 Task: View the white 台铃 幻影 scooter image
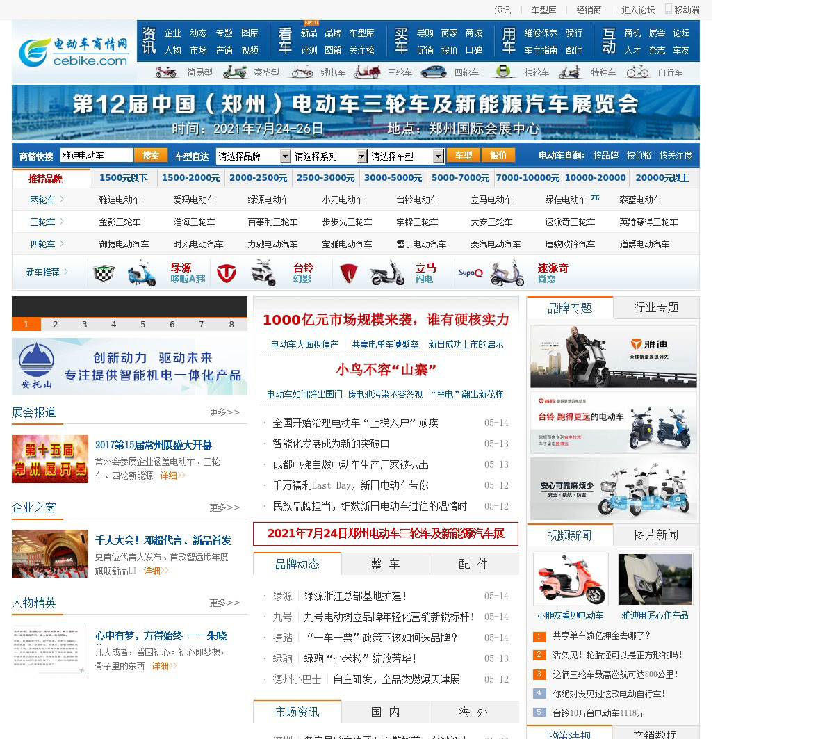coord(264,273)
